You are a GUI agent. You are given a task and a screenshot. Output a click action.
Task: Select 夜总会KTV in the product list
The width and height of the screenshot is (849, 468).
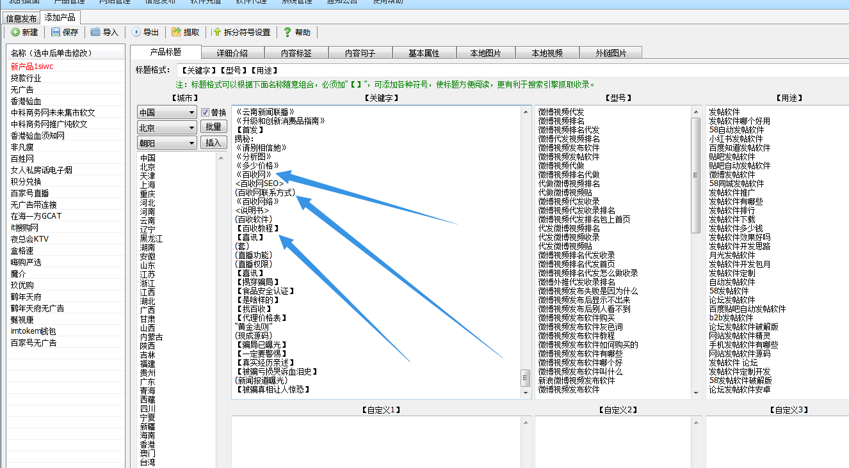(x=29, y=239)
